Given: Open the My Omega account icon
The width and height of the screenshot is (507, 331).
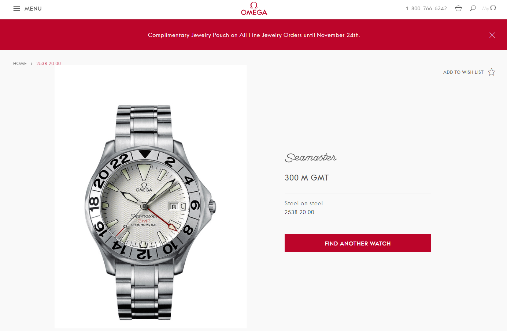Looking at the screenshot, I should coord(489,8).
